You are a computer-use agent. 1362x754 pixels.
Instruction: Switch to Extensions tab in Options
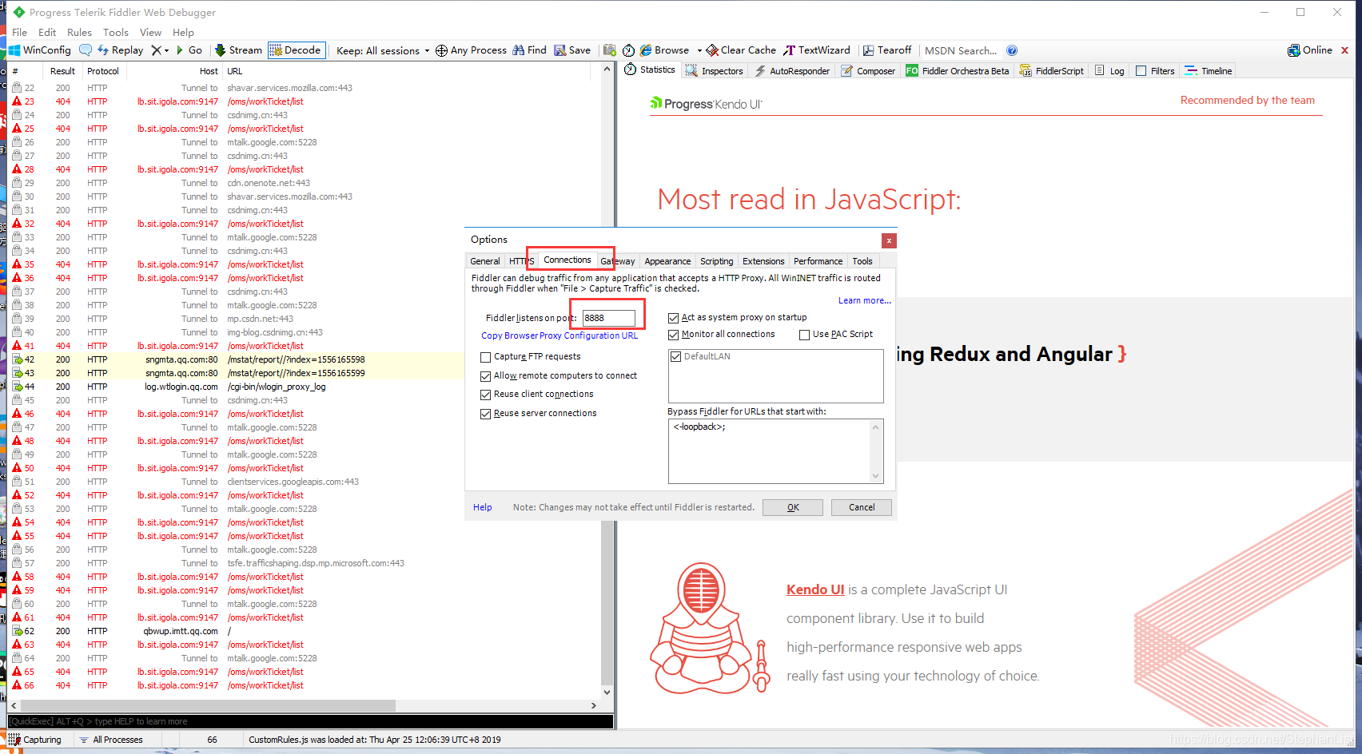[x=763, y=261]
